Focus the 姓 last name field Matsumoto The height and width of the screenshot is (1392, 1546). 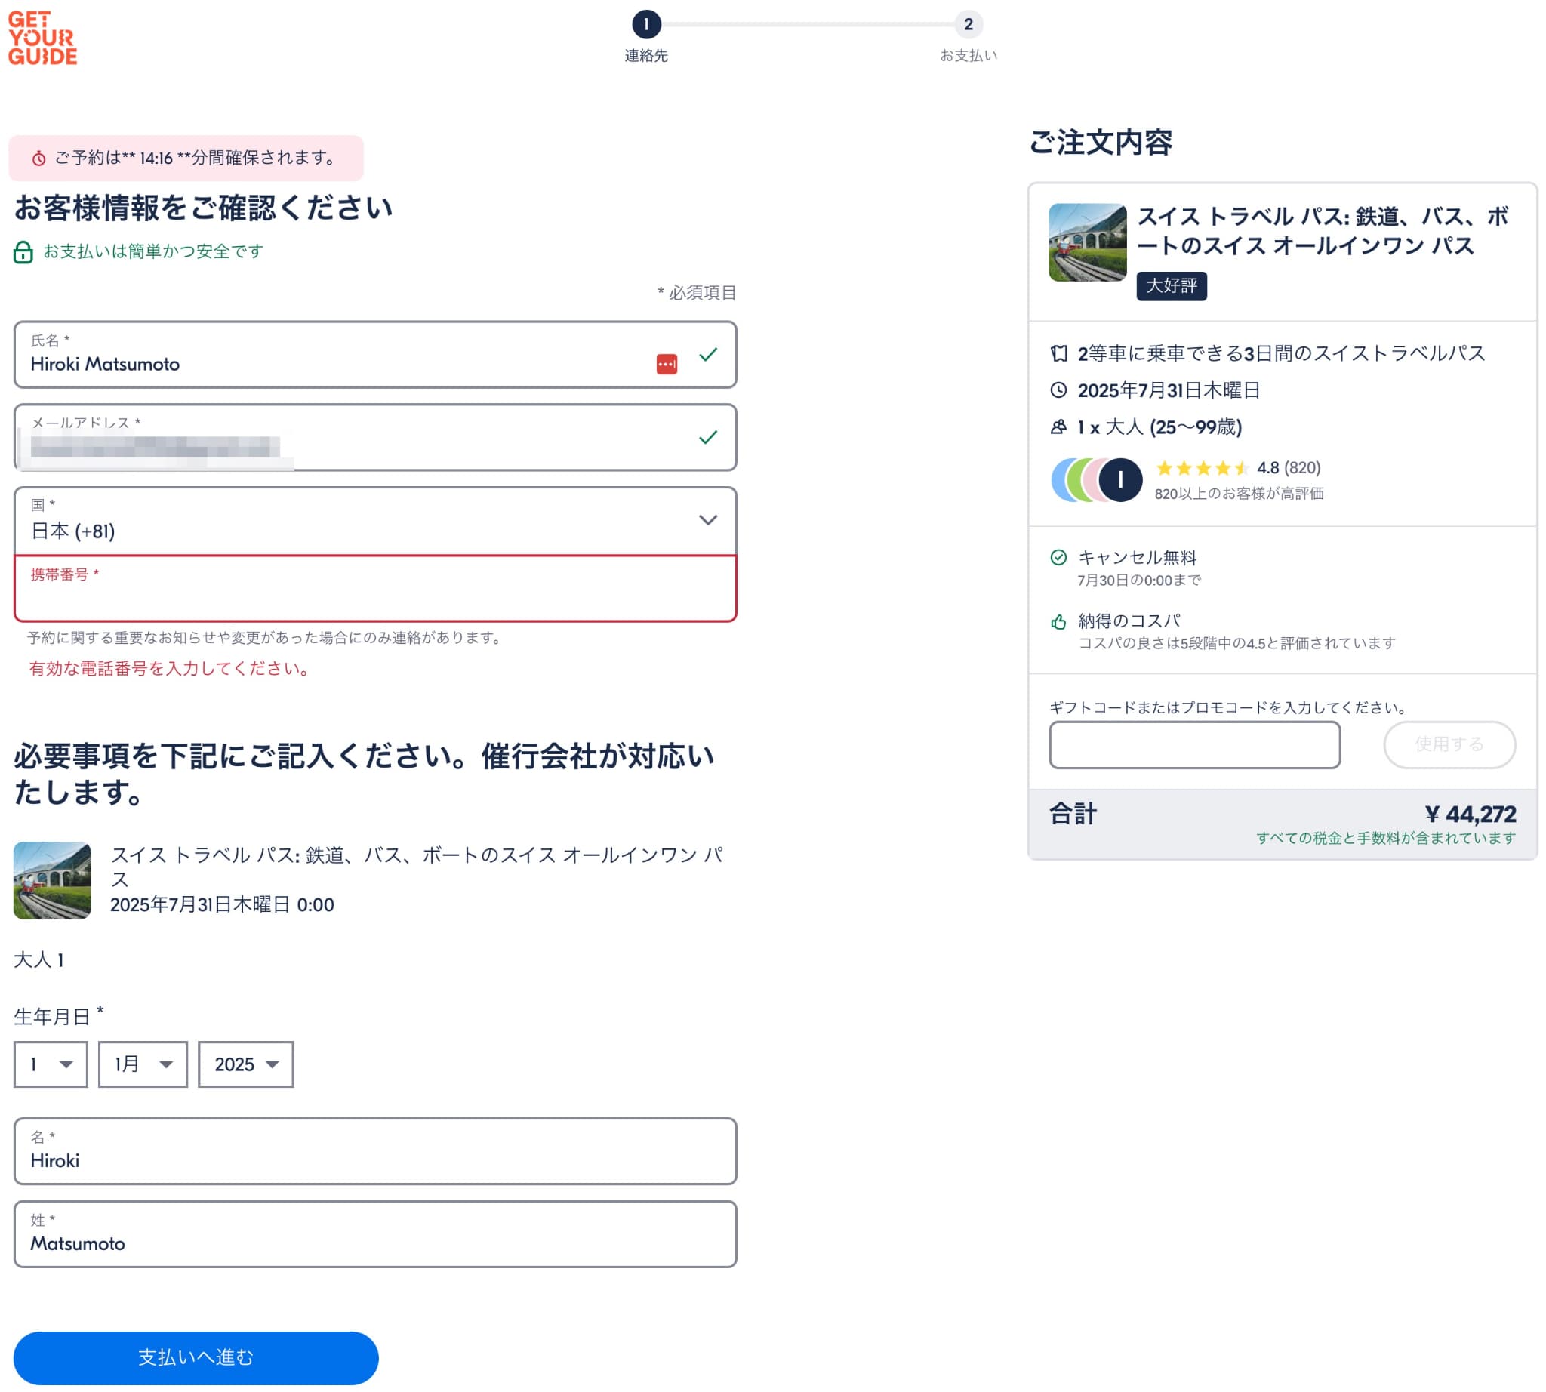[375, 1233]
